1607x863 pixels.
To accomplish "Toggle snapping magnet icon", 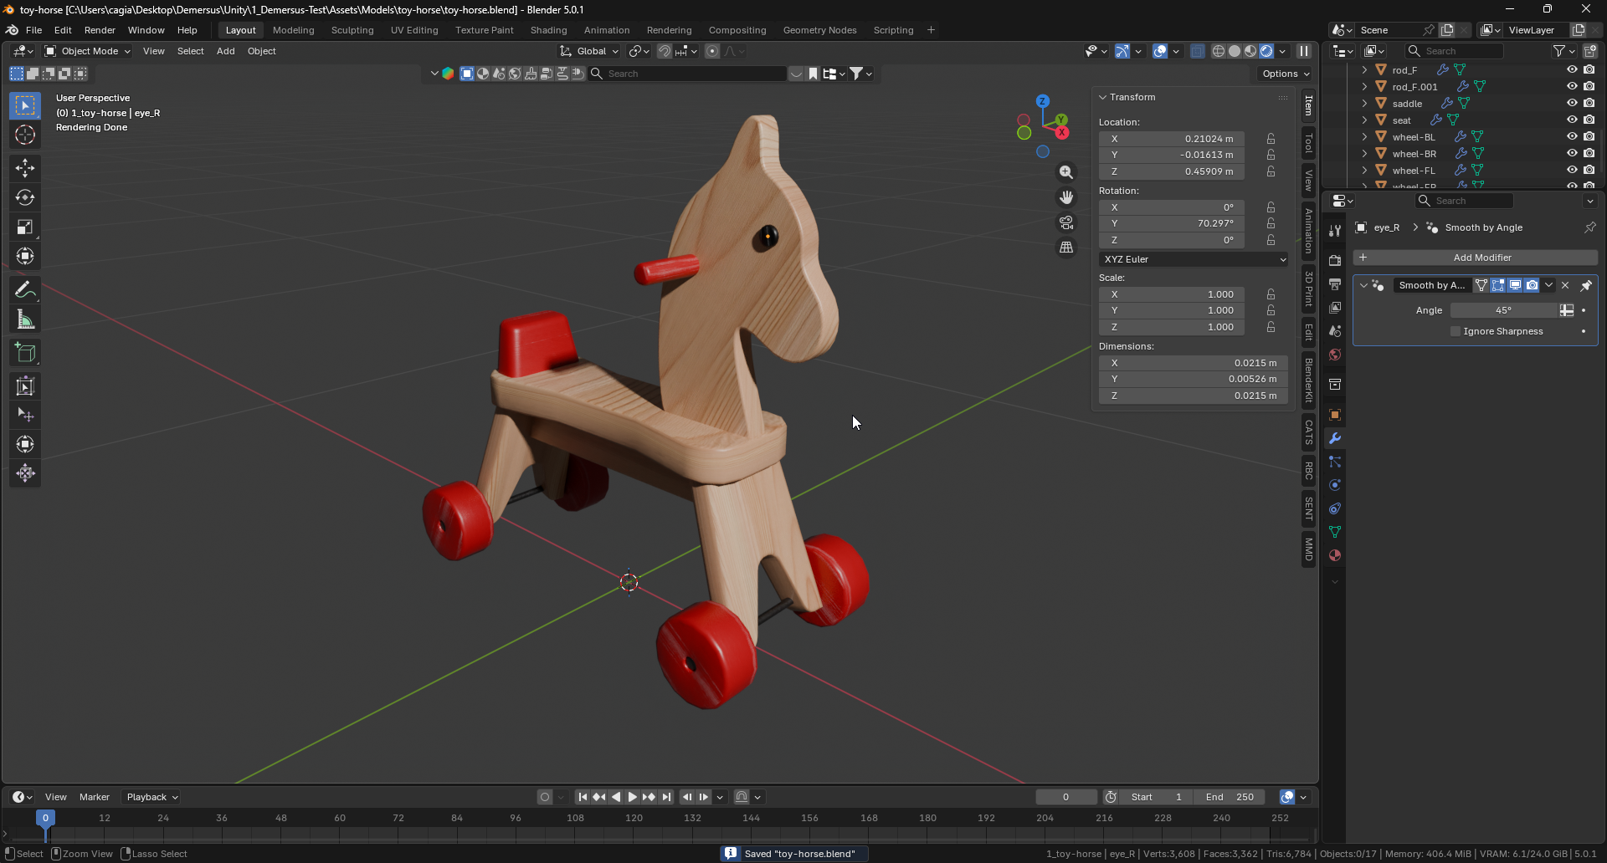I will coord(665,51).
